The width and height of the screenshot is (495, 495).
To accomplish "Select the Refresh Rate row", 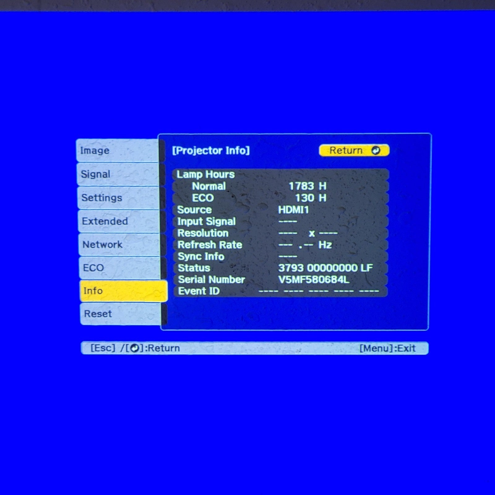I will 280,245.
